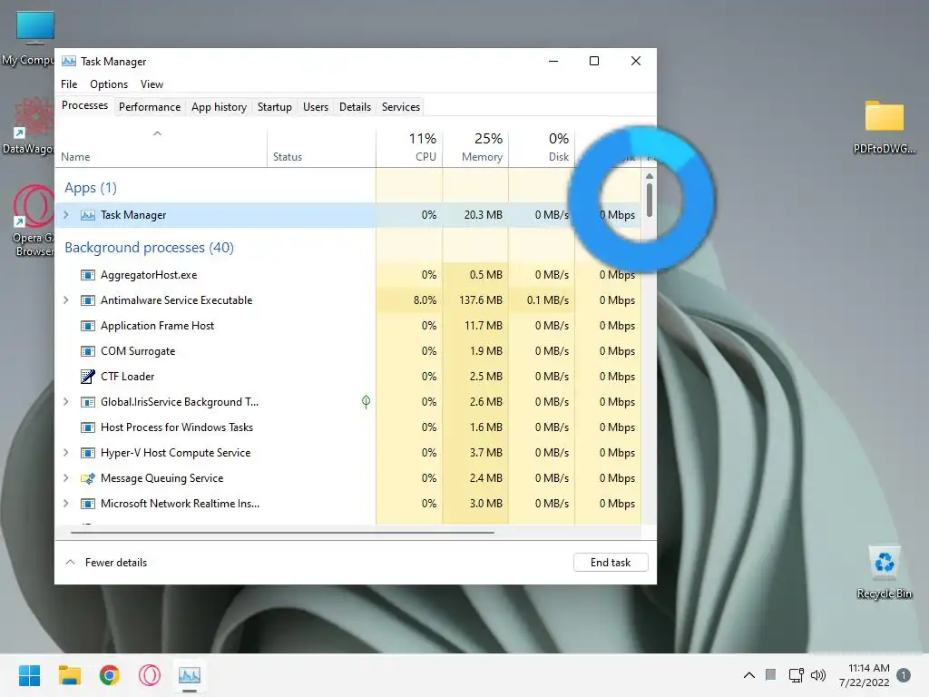Click the Antimalware Service Executable icon
Screen dimensions: 929x697
(88, 300)
